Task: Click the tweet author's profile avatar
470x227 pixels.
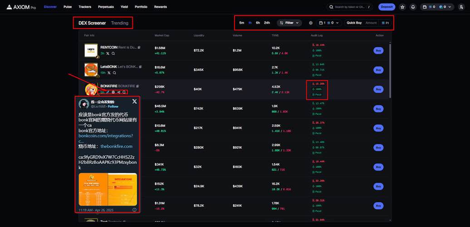Action: click(83, 104)
